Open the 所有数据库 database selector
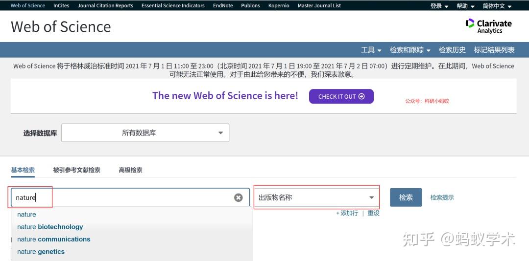The width and height of the screenshot is (529, 261). pos(145,132)
